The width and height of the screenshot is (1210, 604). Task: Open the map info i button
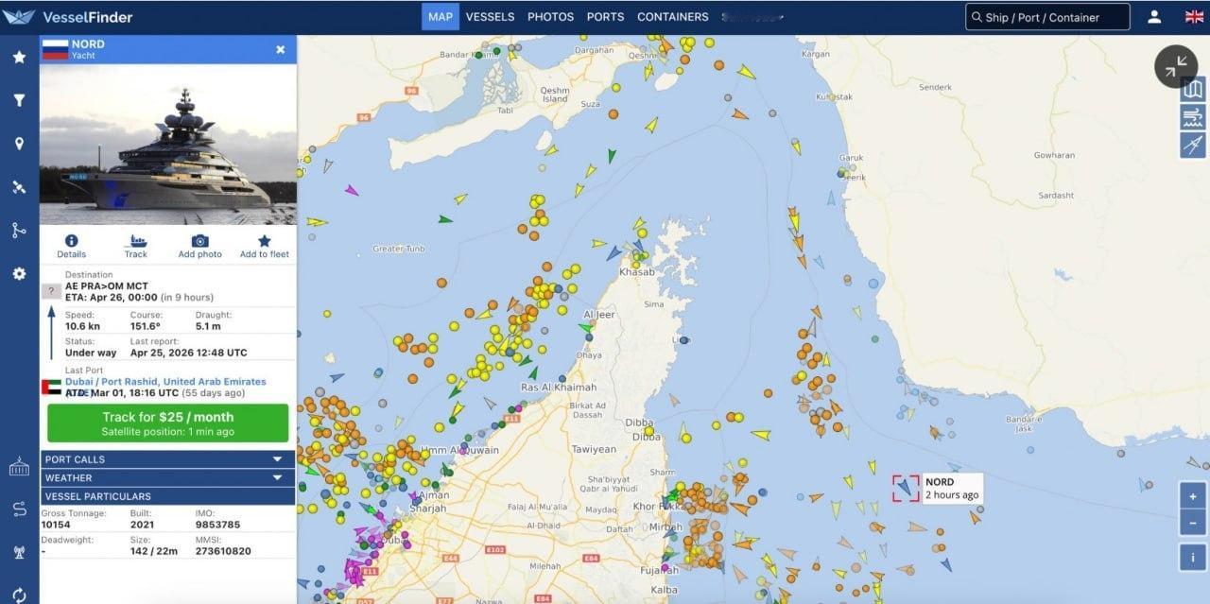[1193, 557]
